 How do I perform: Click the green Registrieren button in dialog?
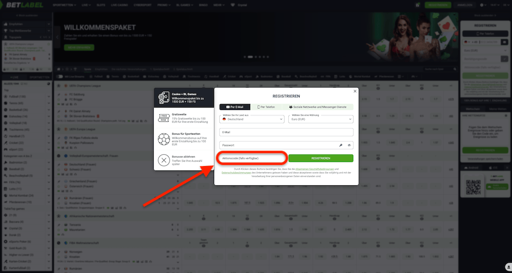(x=321, y=158)
